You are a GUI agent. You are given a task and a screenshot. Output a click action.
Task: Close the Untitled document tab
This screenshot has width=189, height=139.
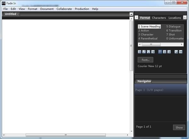tap(18, 14)
